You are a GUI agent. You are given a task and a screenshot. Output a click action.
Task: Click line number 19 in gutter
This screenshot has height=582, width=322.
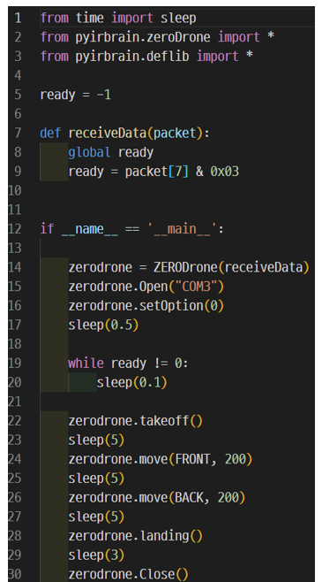(x=15, y=363)
